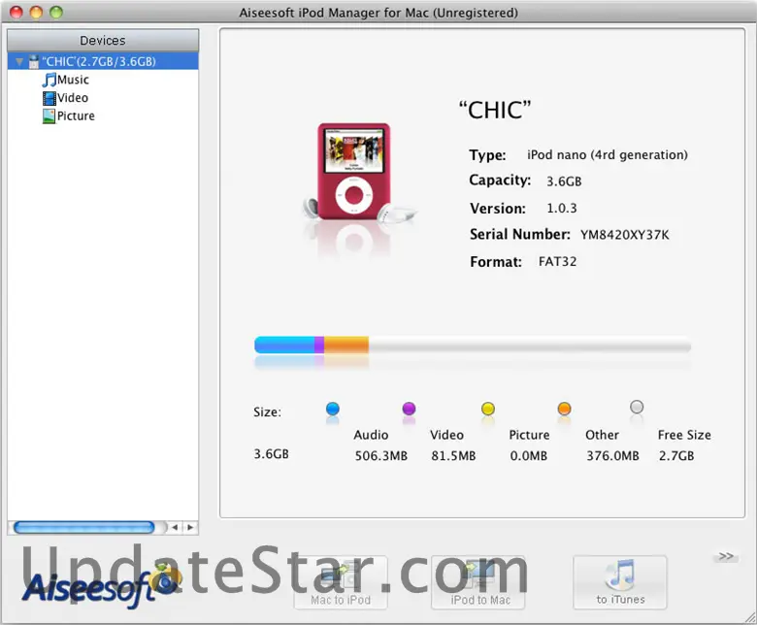
Task: Click the Other size 376.0MB
Action: pyautogui.click(x=612, y=456)
